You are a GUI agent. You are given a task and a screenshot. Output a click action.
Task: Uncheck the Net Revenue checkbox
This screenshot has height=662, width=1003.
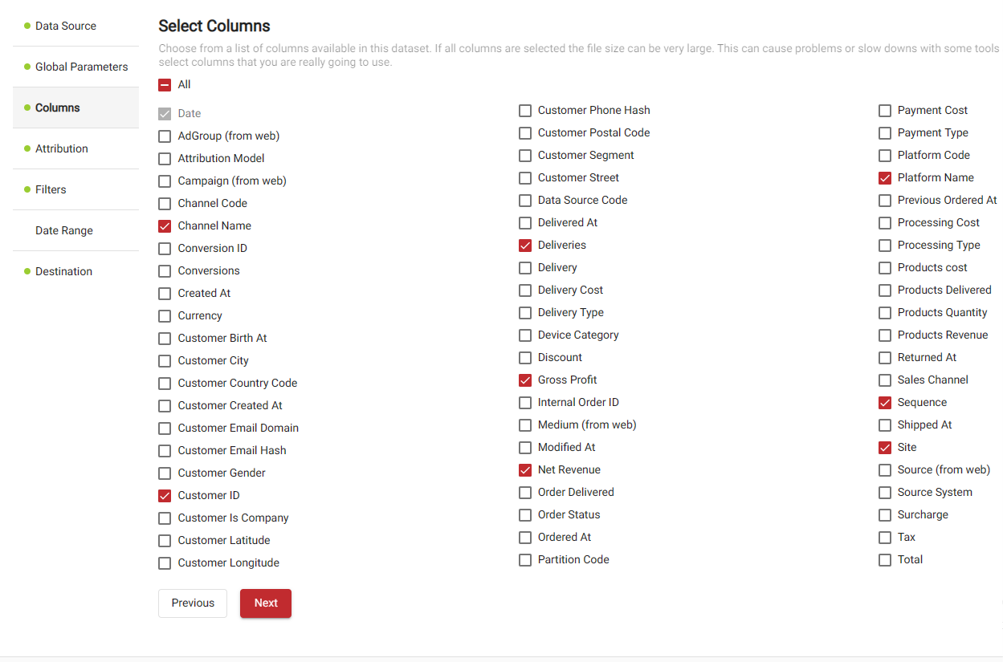tap(524, 470)
